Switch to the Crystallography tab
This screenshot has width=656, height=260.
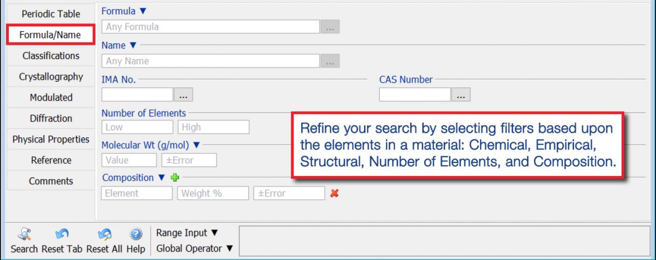pos(51,77)
